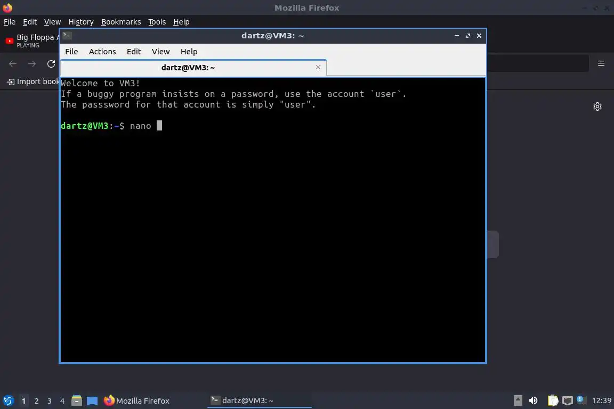614x409 pixels.
Task: Close the terminal window
Action: point(479,36)
